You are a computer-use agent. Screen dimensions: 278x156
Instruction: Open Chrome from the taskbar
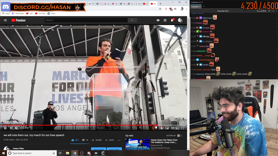pyautogui.click(x=75, y=153)
